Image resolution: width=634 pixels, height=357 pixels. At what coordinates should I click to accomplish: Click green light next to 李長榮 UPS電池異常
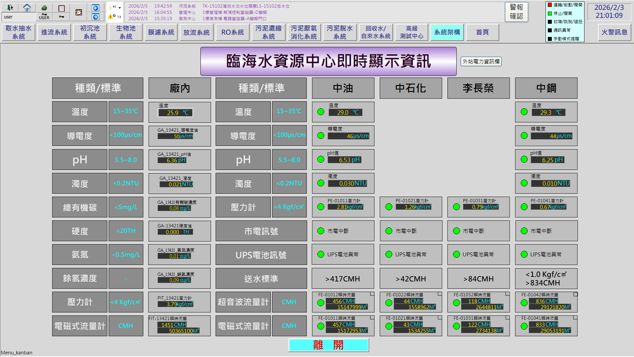(x=456, y=254)
